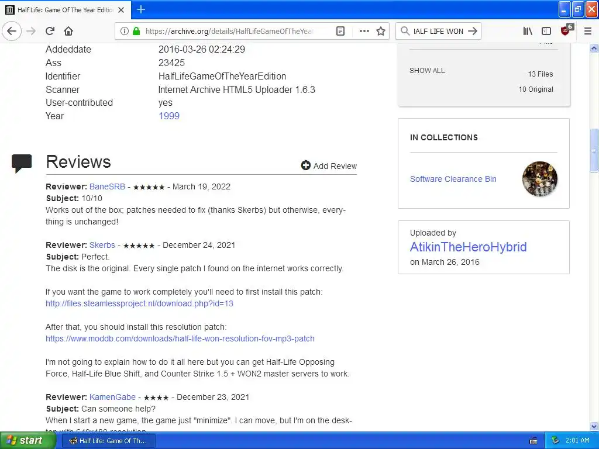This screenshot has height=449, width=599.
Task: Open the moddb resolution patch link
Action: (180, 339)
